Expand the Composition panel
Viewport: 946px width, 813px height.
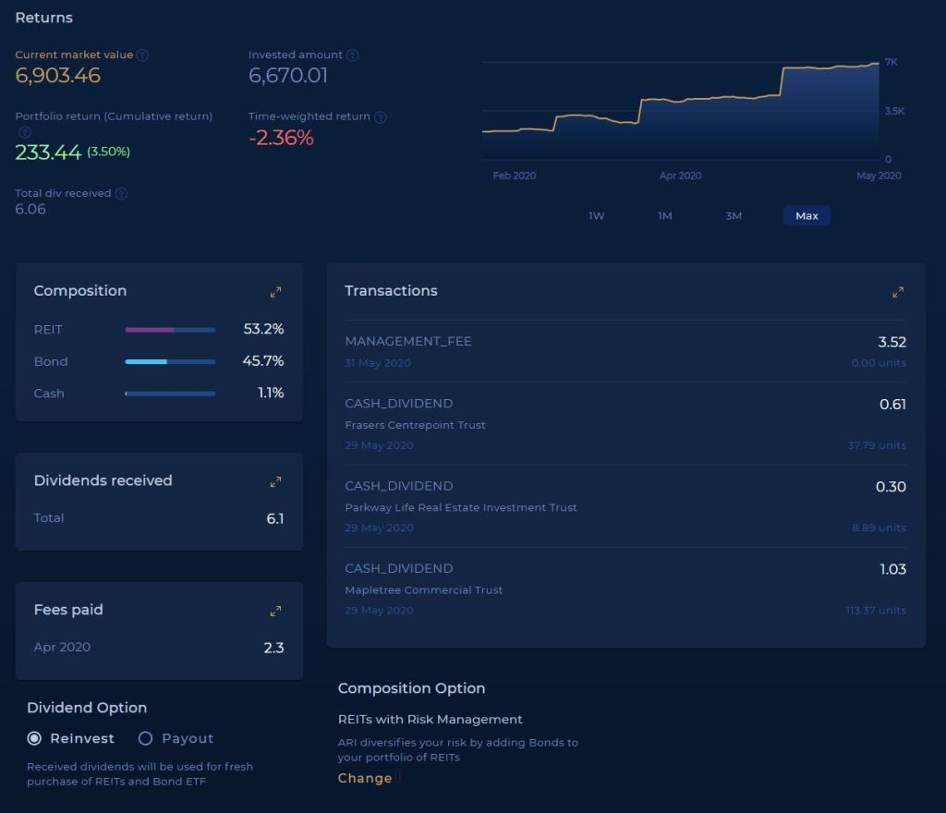[275, 292]
